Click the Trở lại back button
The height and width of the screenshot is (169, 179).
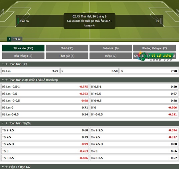pyautogui.click(x=15, y=39)
